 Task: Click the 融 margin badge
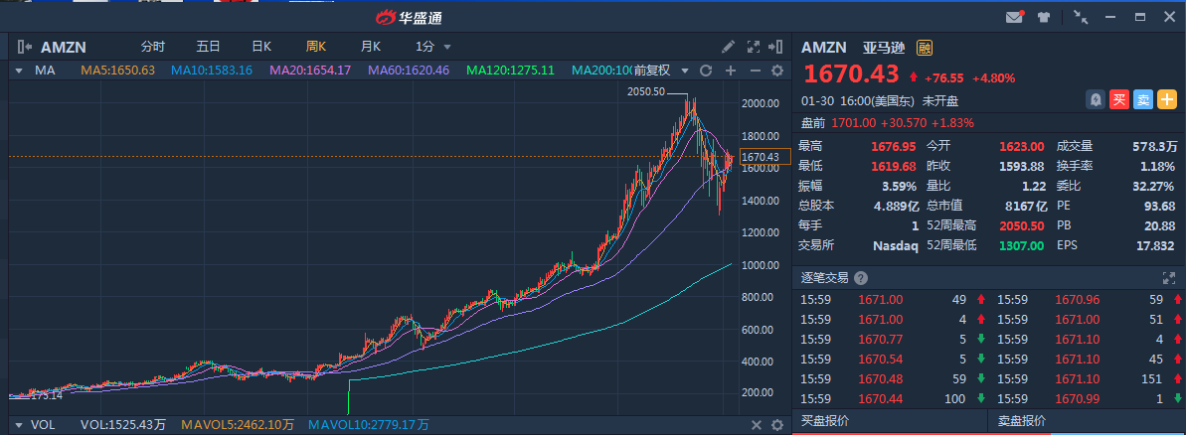(925, 48)
